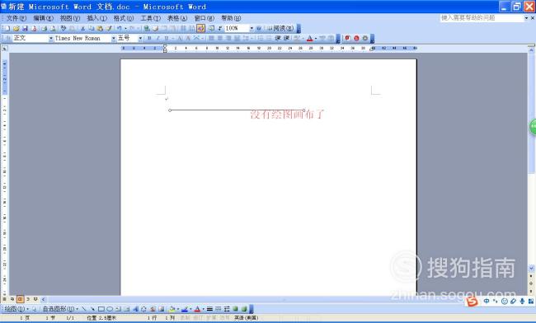Toggle the Drawing toolbar button

tap(200, 28)
